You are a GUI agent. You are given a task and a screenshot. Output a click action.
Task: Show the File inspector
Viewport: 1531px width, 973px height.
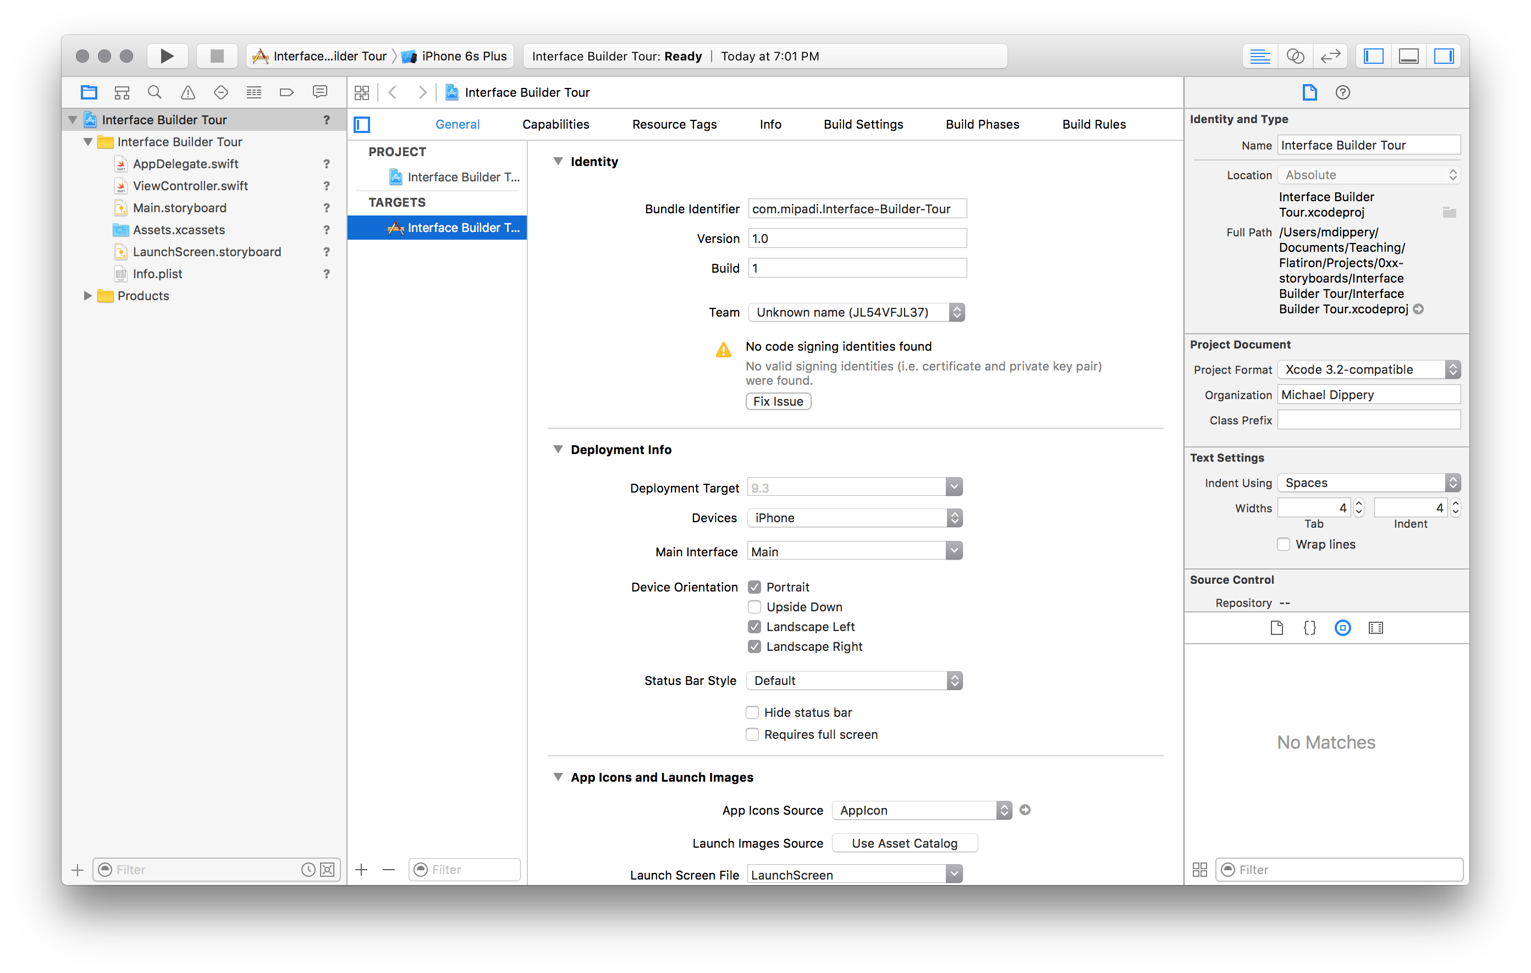coord(1310,93)
